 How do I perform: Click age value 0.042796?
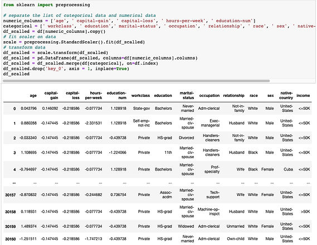[x=29, y=109]
